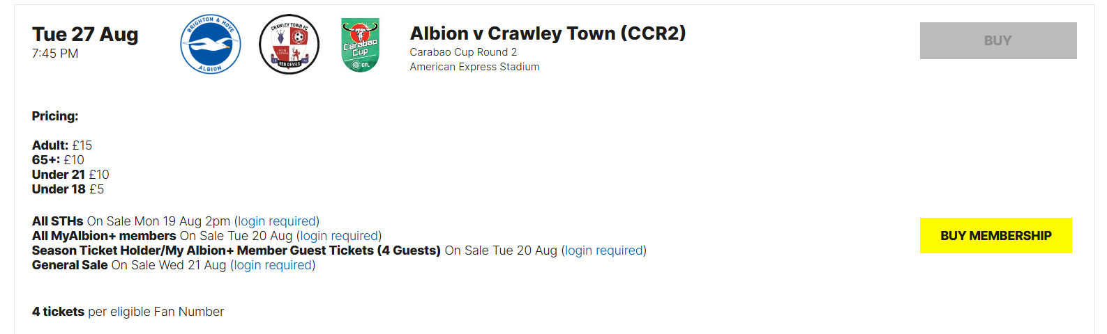Click login required link for Guest Tickets
Viewport: 1107px width, 334px height.
[604, 250]
